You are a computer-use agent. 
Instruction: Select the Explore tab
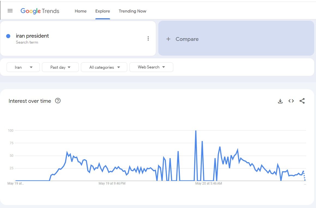pos(103,11)
